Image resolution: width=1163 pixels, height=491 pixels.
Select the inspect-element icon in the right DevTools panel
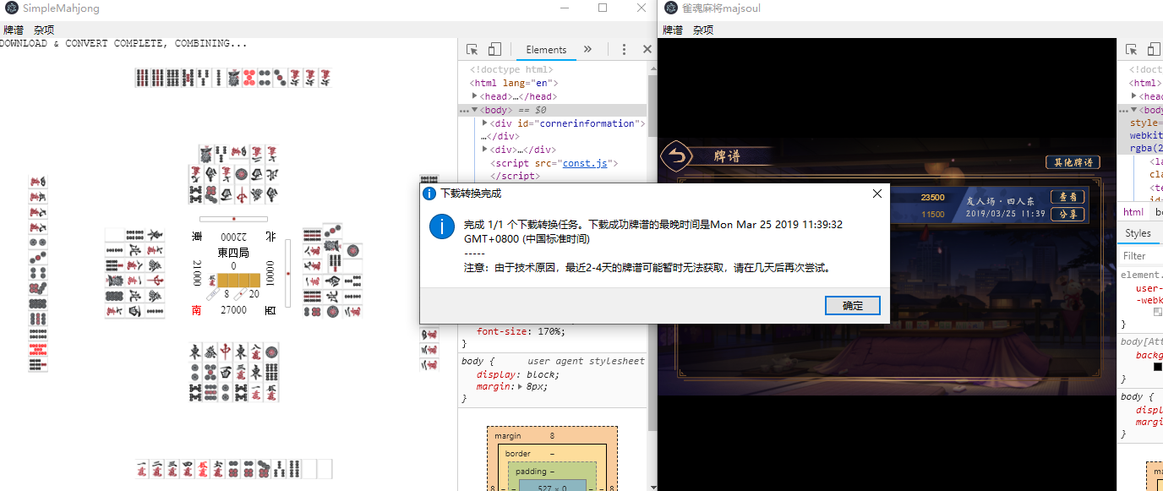1130,49
